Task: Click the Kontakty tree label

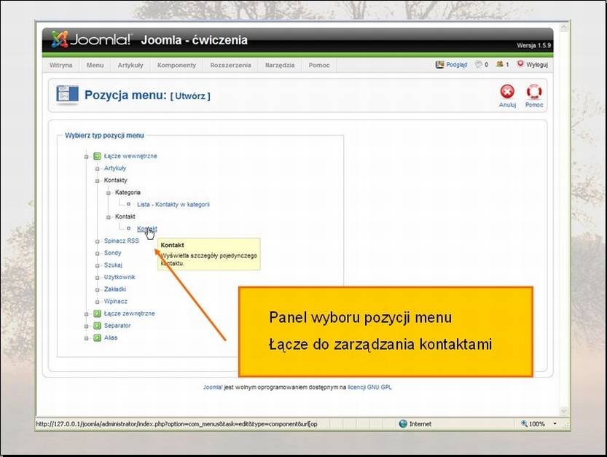Action: (115, 181)
